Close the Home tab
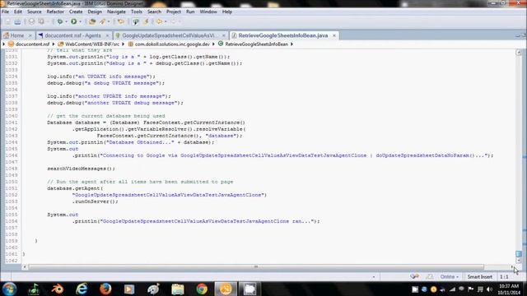 pyautogui.click(x=30, y=35)
